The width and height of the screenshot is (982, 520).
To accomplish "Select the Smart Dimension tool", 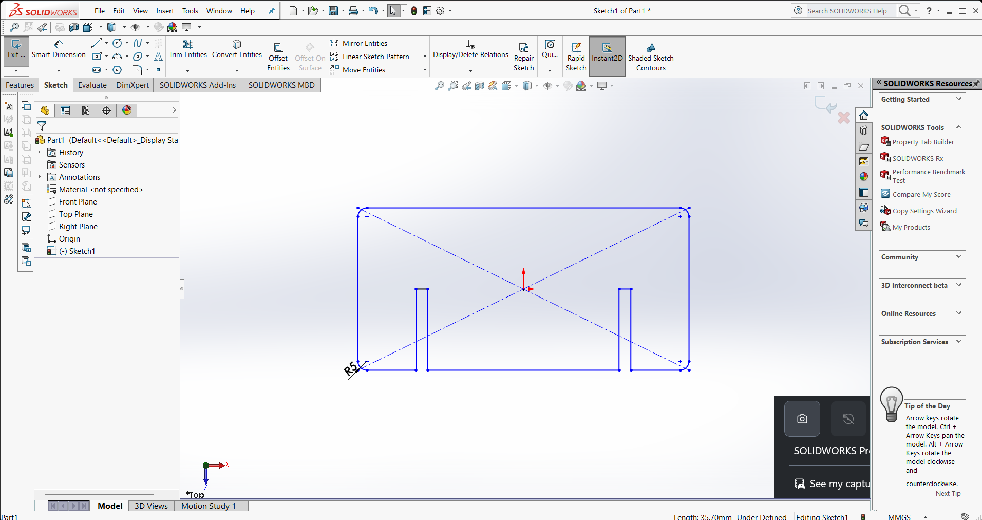I will point(59,49).
